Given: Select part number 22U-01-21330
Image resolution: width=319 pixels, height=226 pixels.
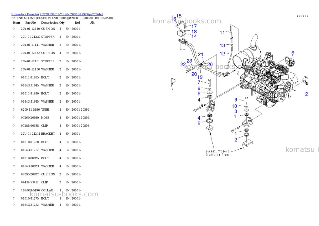Looking at the screenshot, I should 31,37.
